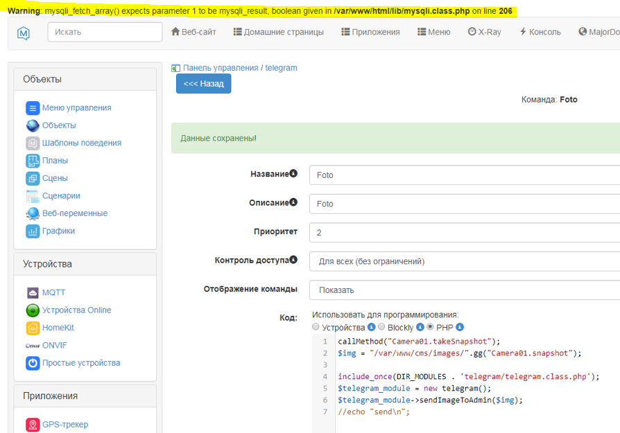Click the Устройства Online green icon

(x=33, y=310)
